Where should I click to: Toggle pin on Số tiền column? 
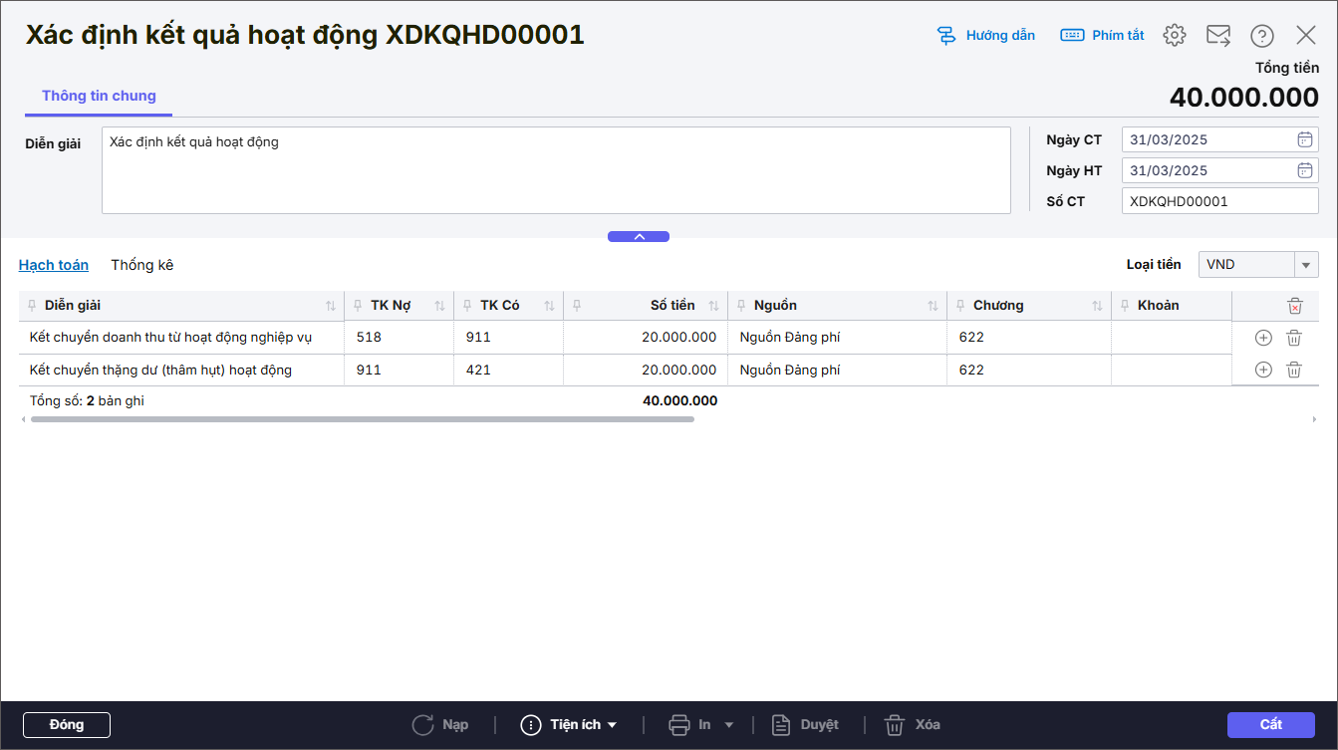tap(577, 306)
